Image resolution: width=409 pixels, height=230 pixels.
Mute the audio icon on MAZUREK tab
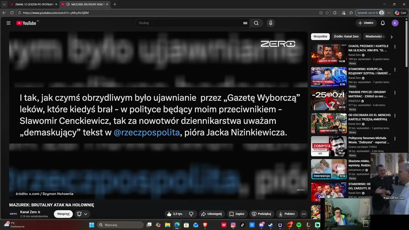point(68,4)
